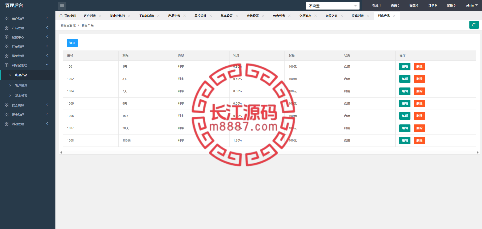Close the 基本设置 tab

coord(237,16)
